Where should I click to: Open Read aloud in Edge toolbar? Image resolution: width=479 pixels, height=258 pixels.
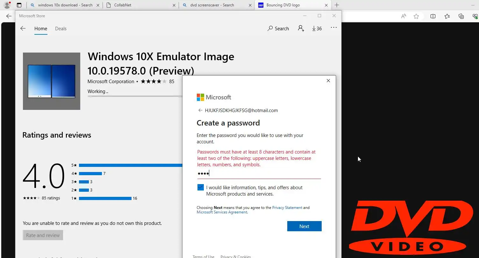[404, 16]
